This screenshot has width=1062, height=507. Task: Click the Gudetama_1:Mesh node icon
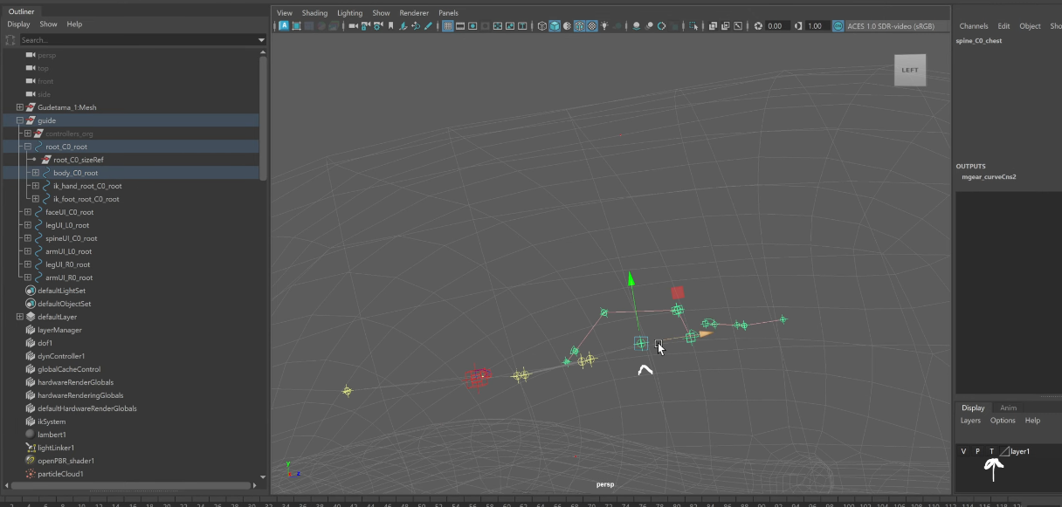coord(31,107)
